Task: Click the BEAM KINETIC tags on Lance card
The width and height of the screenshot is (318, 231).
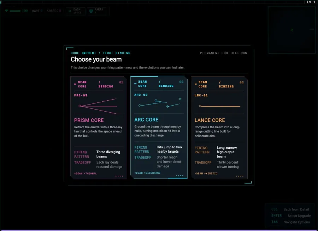Action: tap(206, 173)
